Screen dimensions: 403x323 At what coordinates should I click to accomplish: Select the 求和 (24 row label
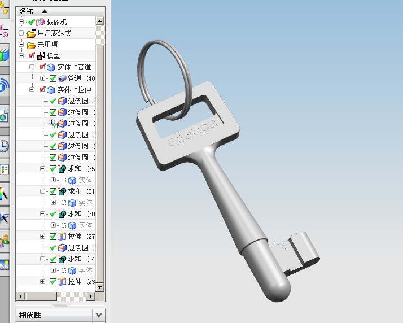point(81,259)
